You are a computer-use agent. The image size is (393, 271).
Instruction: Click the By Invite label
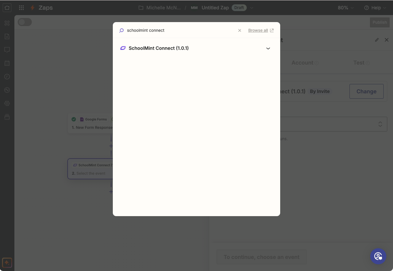[320, 91]
